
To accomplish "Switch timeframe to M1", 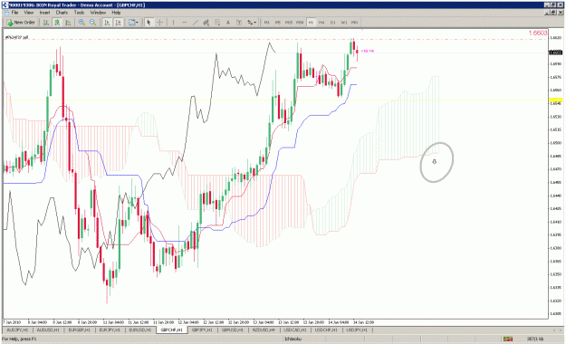I will tap(267, 23).
